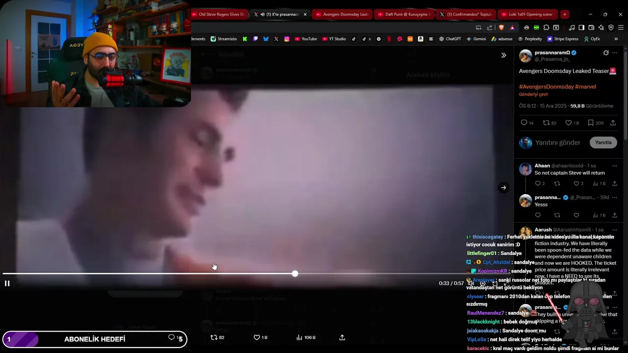Bookmark the post showing 206 bookmarks
This screenshot has height=353, width=628.
[596, 123]
